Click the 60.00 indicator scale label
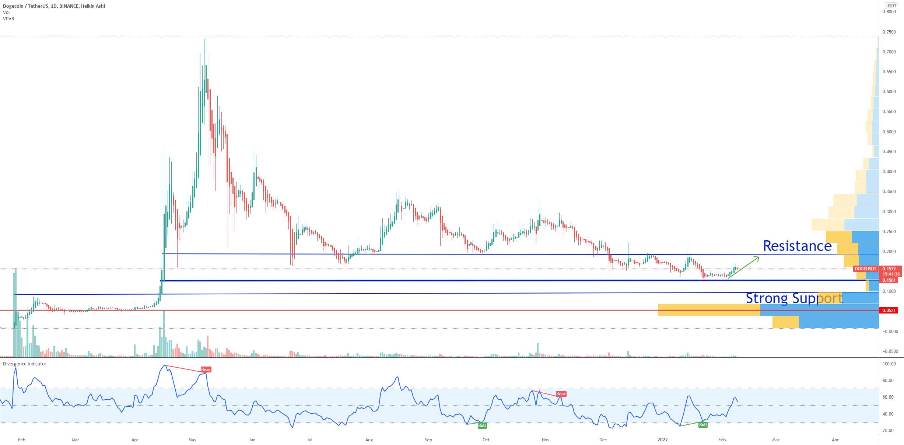The width and height of the screenshot is (904, 445). coord(888,397)
